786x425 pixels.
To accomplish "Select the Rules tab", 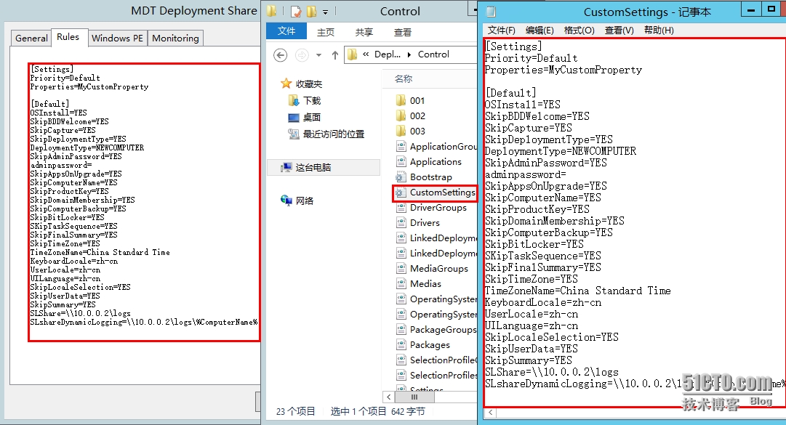I will 68,36.
